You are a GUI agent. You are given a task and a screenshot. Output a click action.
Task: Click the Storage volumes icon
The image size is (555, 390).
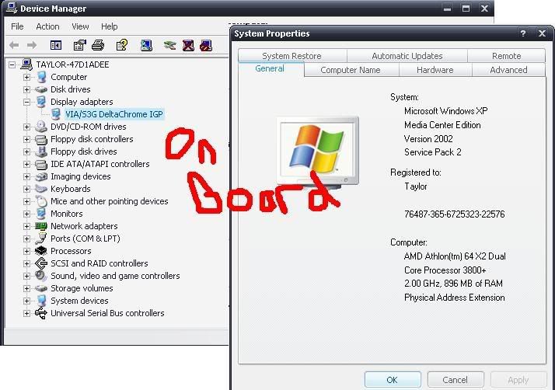pyautogui.click(x=41, y=288)
